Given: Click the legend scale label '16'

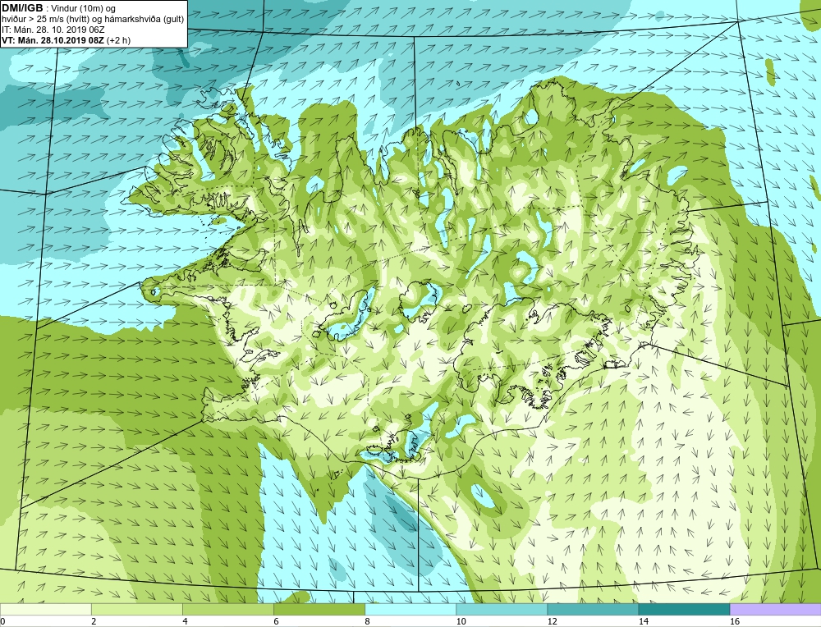Looking at the screenshot, I should pyautogui.click(x=735, y=621).
